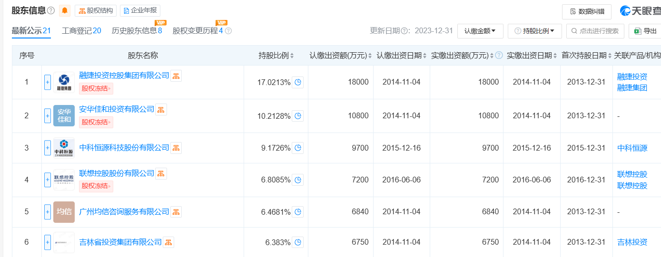
Task: Click help icon next to 实缴出资额 header
Action: point(499,56)
